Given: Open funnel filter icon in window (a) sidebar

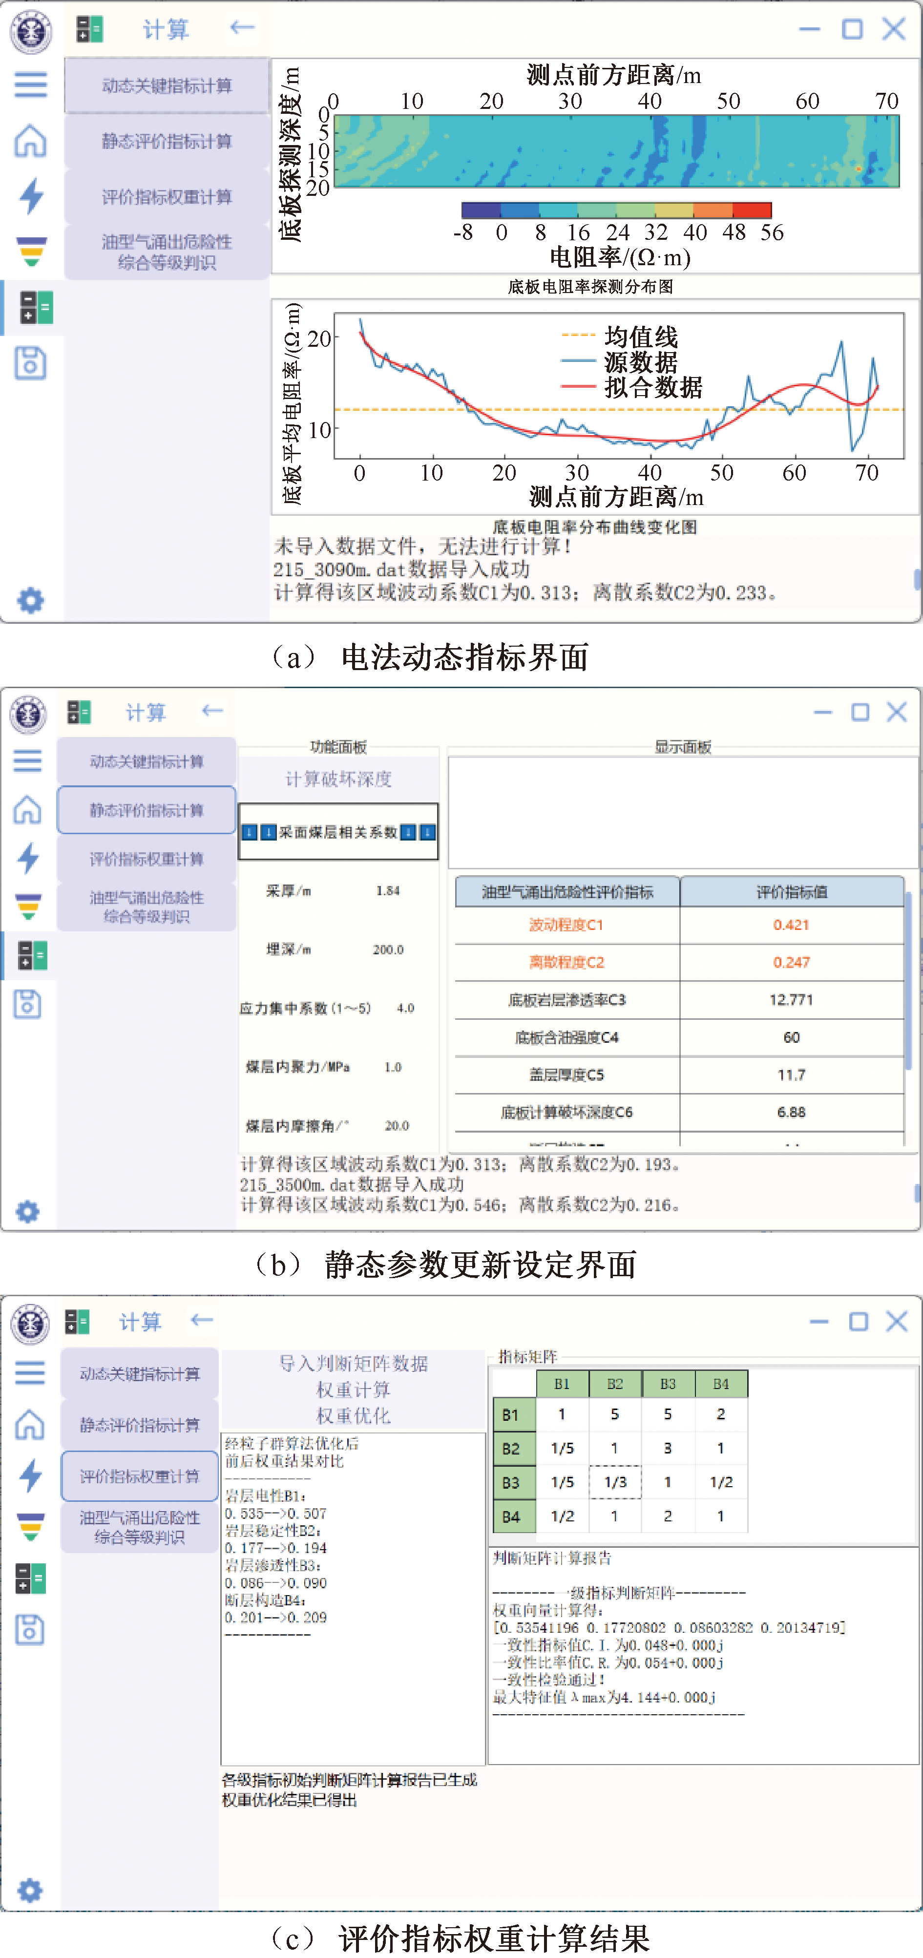Looking at the screenshot, I should 31,252.
